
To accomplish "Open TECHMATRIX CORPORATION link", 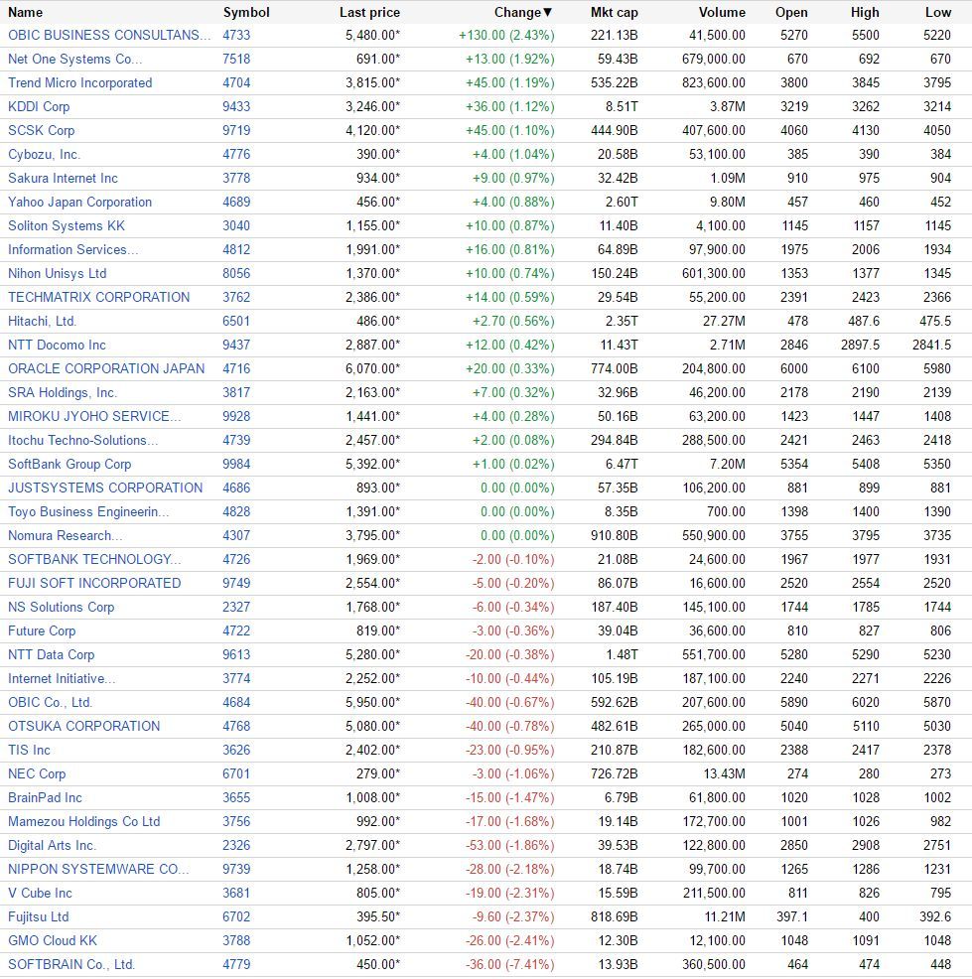I will [98, 297].
